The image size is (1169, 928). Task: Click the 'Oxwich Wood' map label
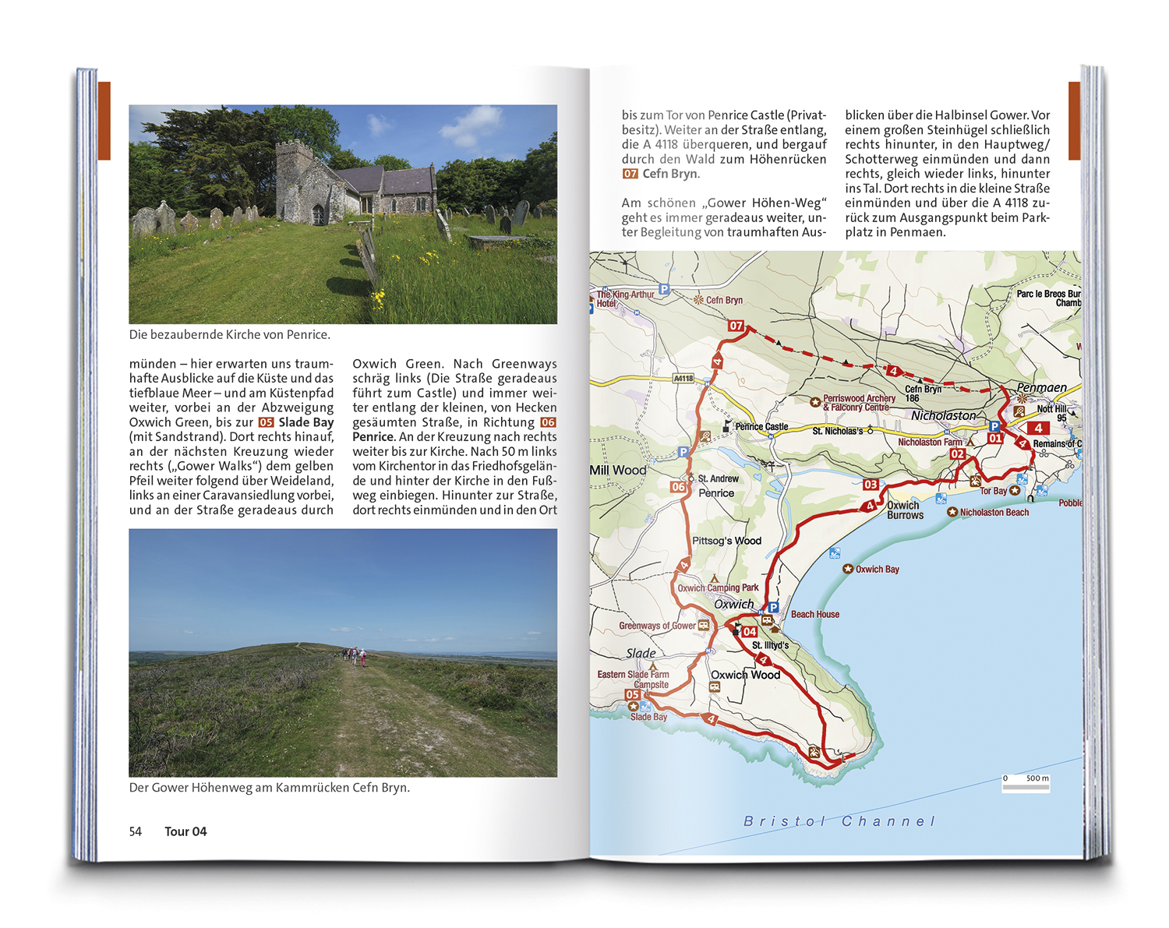(746, 675)
